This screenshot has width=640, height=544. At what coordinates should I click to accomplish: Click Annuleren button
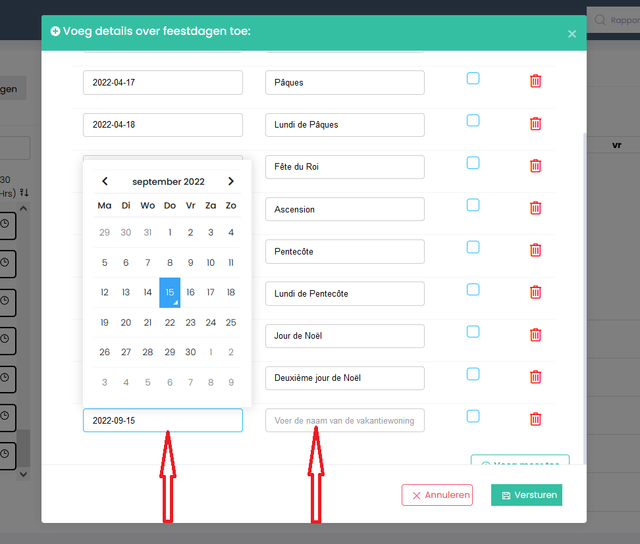click(x=437, y=495)
